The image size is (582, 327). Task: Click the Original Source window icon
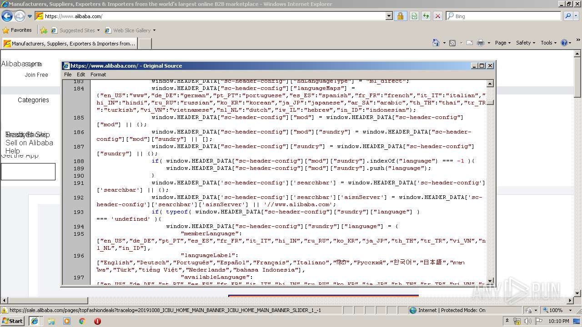pyautogui.click(x=66, y=65)
